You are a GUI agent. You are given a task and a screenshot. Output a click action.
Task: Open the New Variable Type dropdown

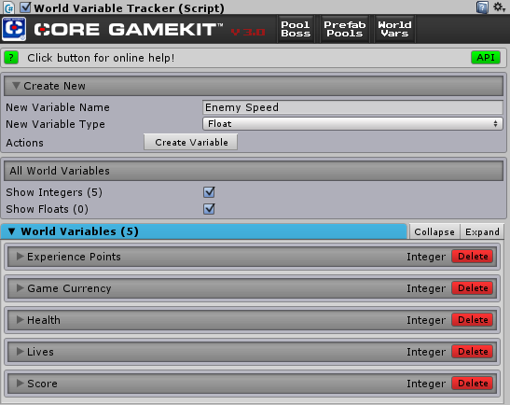tap(352, 124)
